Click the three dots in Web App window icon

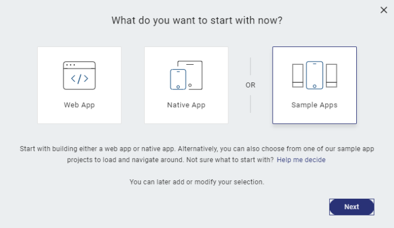[70, 65]
